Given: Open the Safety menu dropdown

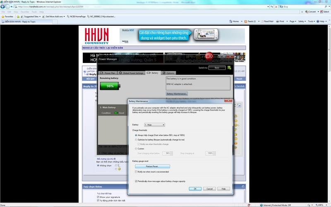Looking at the screenshot, I should pyautogui.click(x=302, y=21).
